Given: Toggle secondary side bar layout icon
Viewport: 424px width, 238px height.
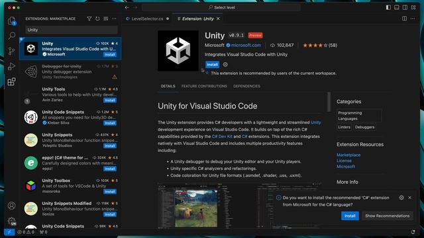Looking at the screenshot, I should tap(405, 7).
